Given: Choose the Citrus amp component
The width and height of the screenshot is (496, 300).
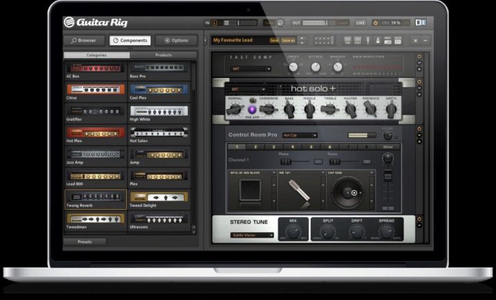Looking at the screenshot, I should (x=95, y=92).
